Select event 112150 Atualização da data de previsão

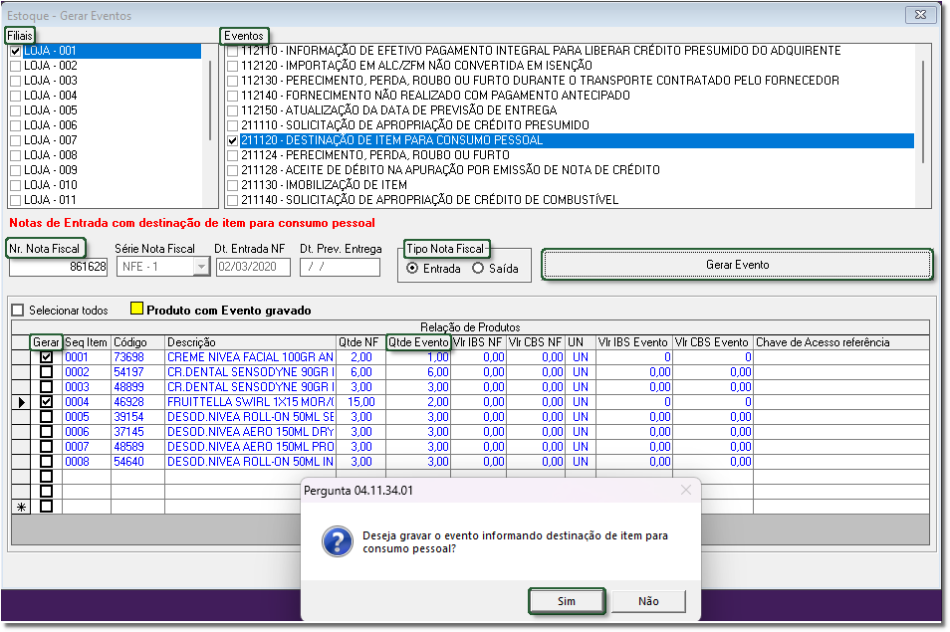[x=398, y=110]
